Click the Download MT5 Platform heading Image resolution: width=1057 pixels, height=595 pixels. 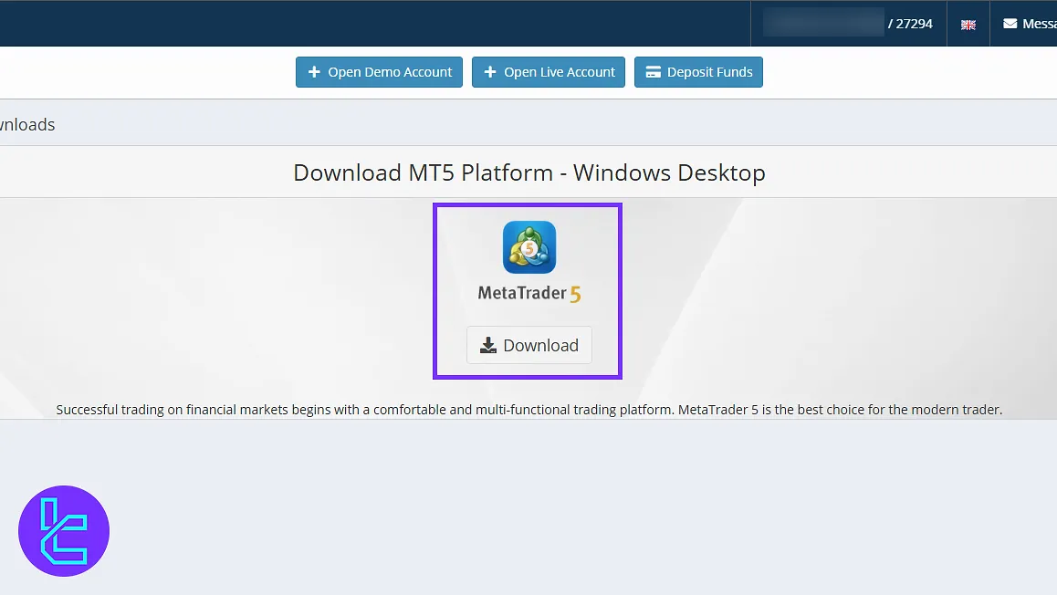[x=528, y=172]
